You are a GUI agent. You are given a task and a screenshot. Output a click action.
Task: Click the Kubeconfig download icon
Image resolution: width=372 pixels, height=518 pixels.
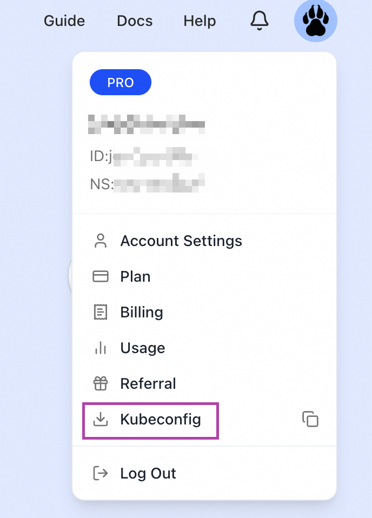coord(101,419)
